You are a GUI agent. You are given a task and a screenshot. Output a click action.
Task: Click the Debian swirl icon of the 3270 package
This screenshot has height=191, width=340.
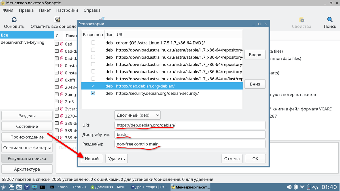click(62, 116)
